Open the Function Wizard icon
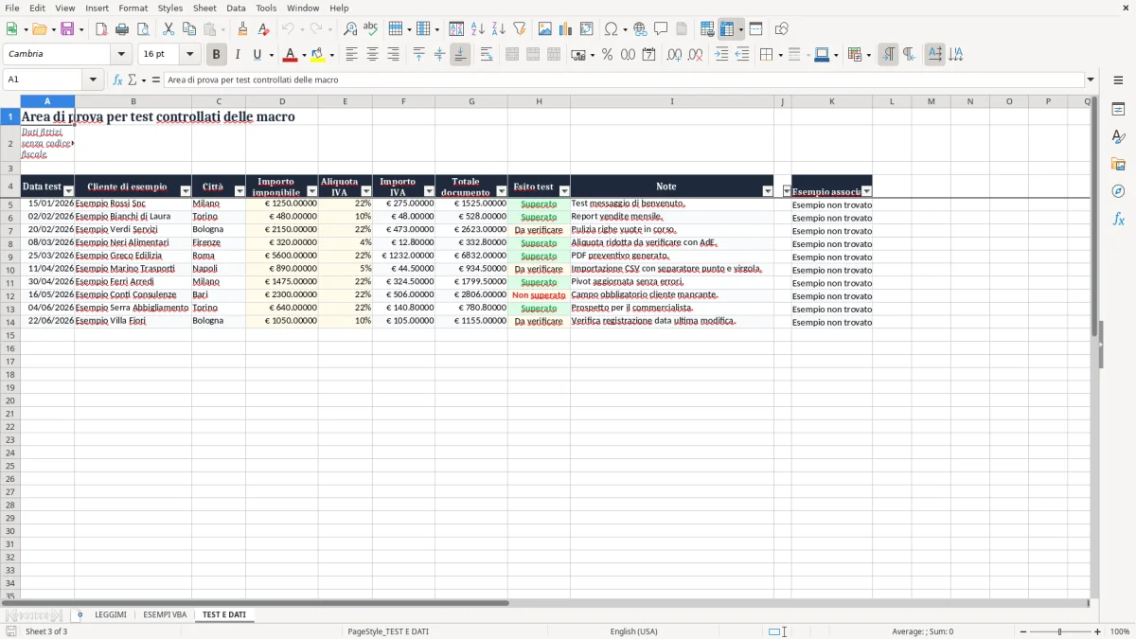 coord(117,80)
